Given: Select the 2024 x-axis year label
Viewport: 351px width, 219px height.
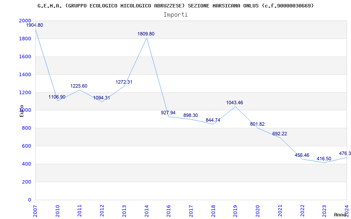Looking at the screenshot, I should pyautogui.click(x=347, y=210).
